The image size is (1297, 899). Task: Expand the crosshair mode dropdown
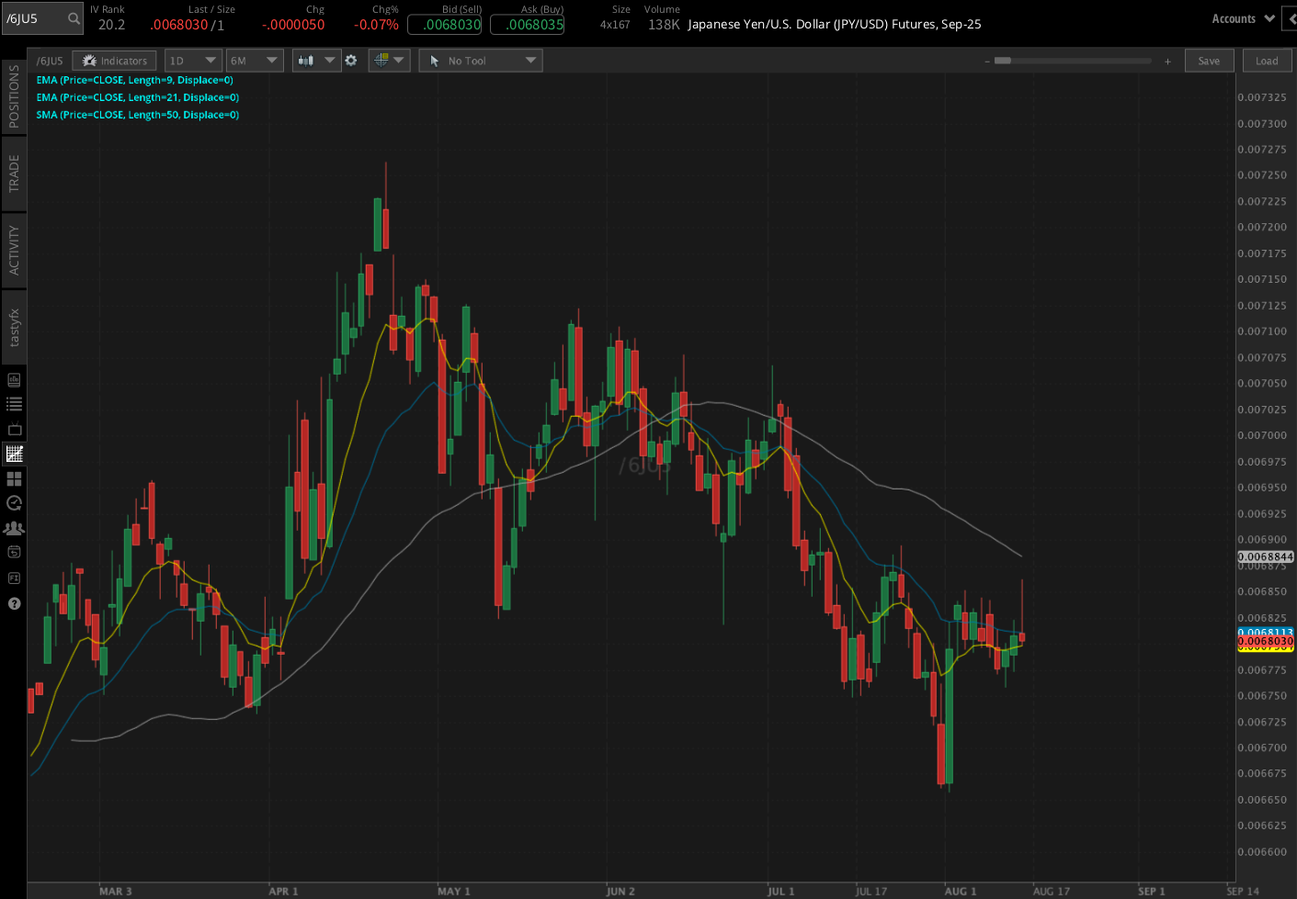pos(389,61)
